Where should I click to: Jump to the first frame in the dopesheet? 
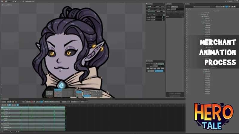(x=2, y=105)
